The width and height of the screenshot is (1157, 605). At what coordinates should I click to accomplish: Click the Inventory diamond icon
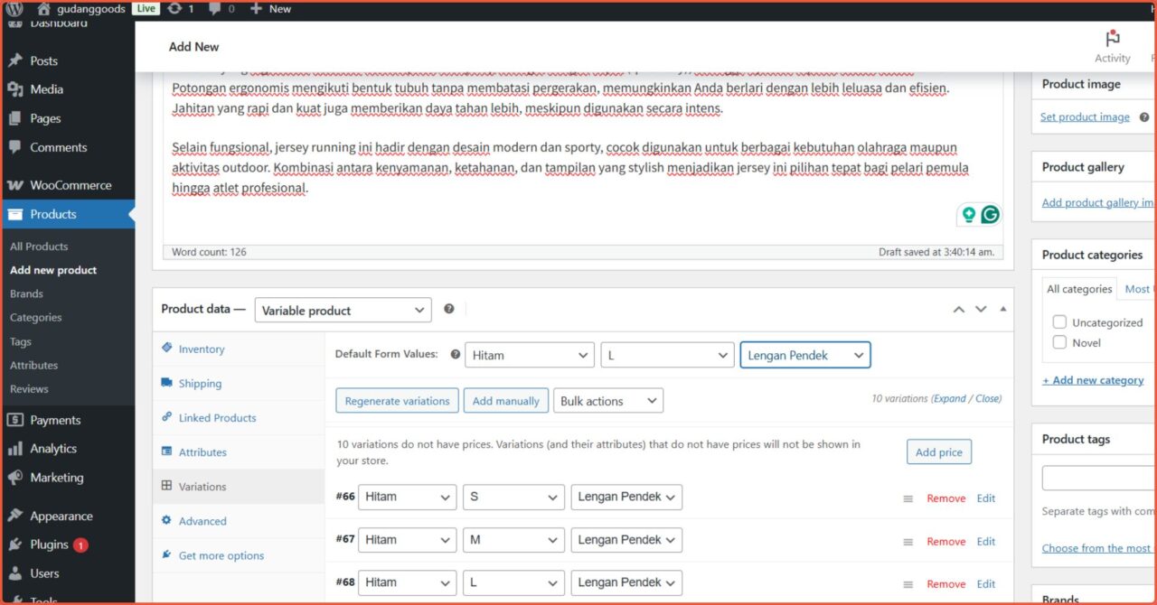point(166,349)
